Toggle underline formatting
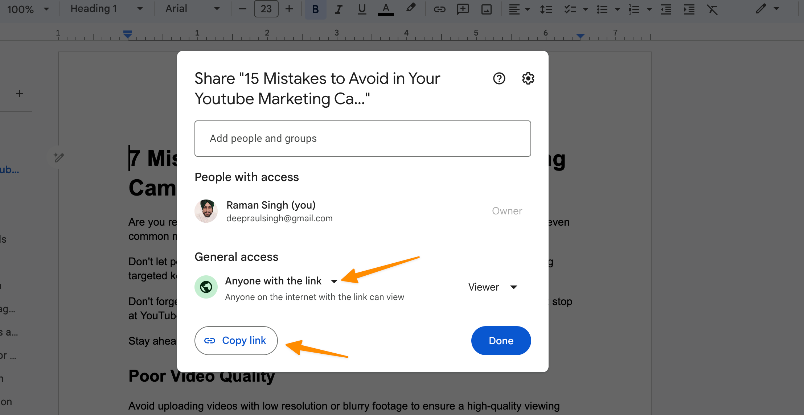 [x=362, y=9]
